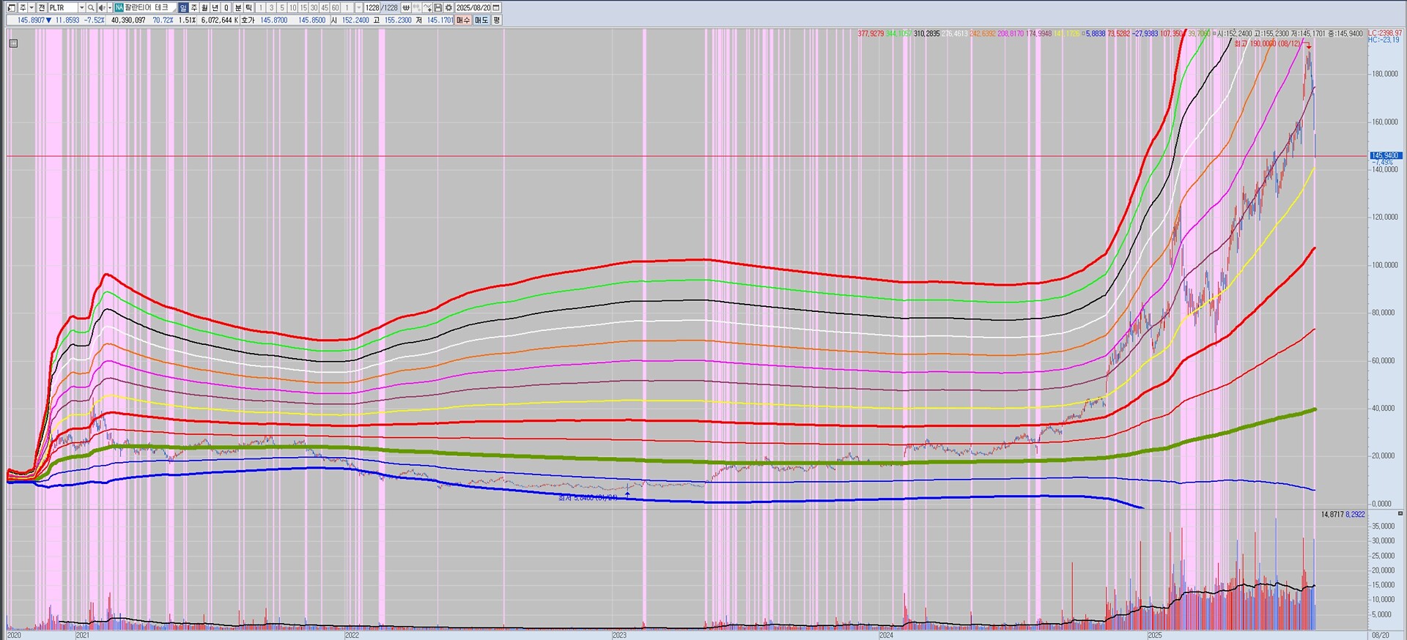
Task: Add an indicator line with chart-plus icon
Action: click(428, 7)
